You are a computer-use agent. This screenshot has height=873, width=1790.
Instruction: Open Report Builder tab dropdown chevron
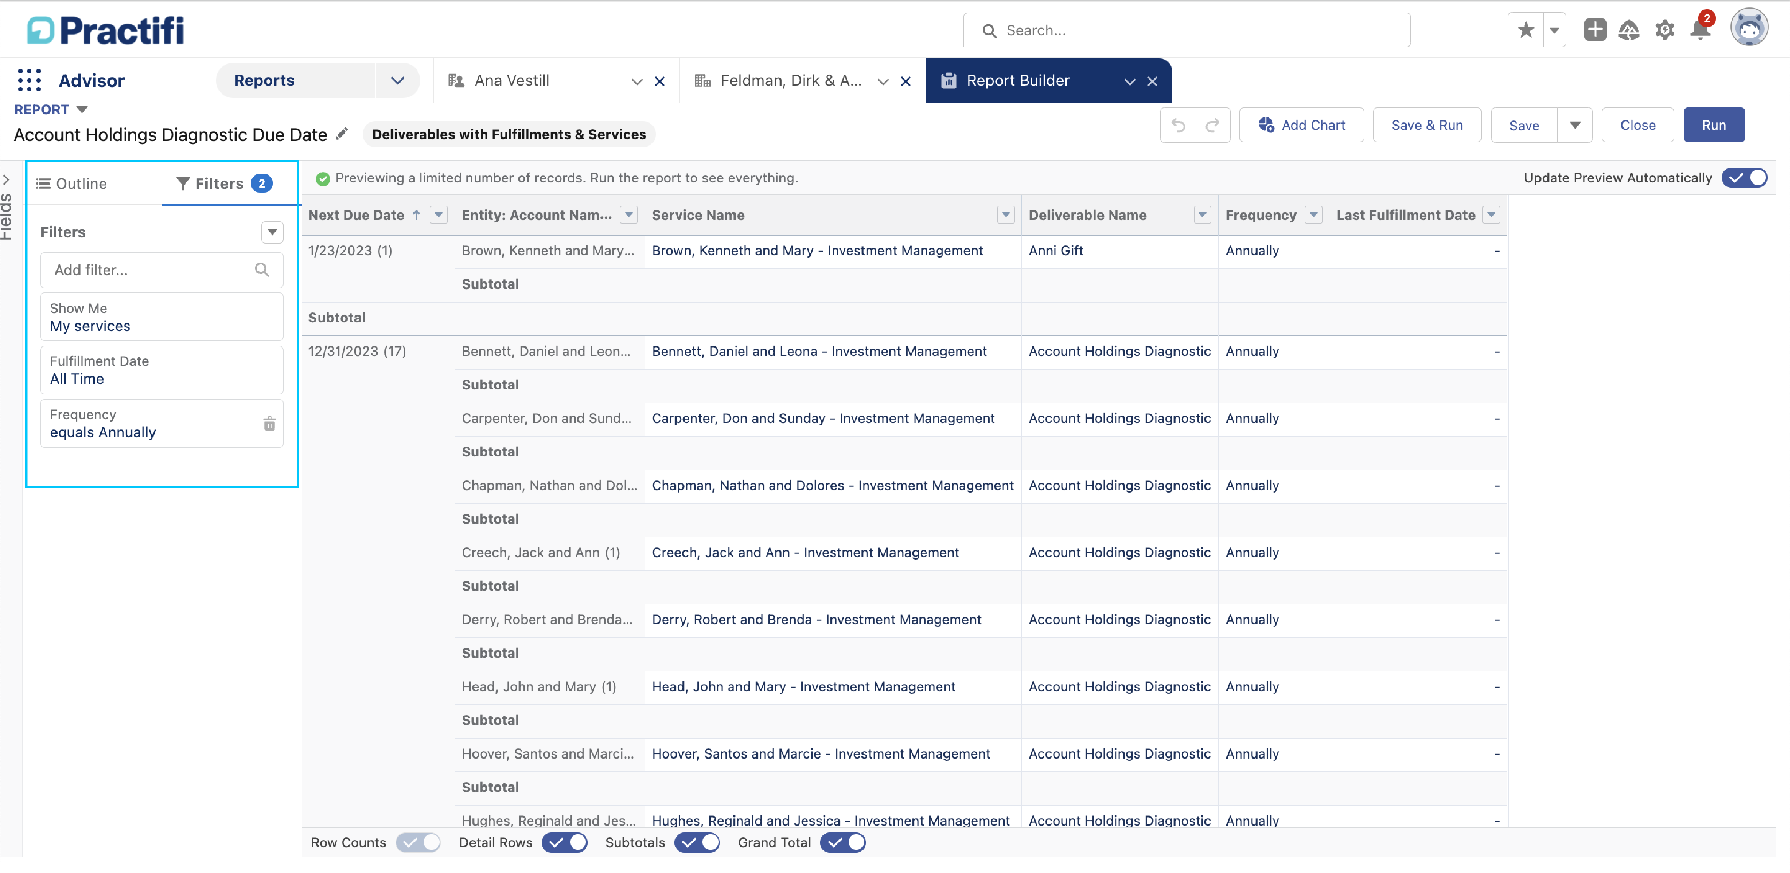point(1129,81)
